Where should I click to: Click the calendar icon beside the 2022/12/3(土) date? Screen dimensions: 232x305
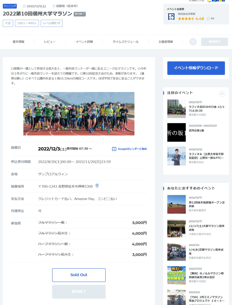(24, 6)
